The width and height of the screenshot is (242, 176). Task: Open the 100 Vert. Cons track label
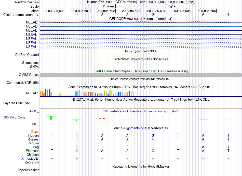[x=14, y=117]
